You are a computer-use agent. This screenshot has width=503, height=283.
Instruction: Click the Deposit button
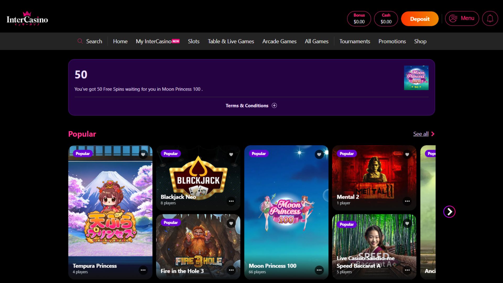click(x=420, y=19)
